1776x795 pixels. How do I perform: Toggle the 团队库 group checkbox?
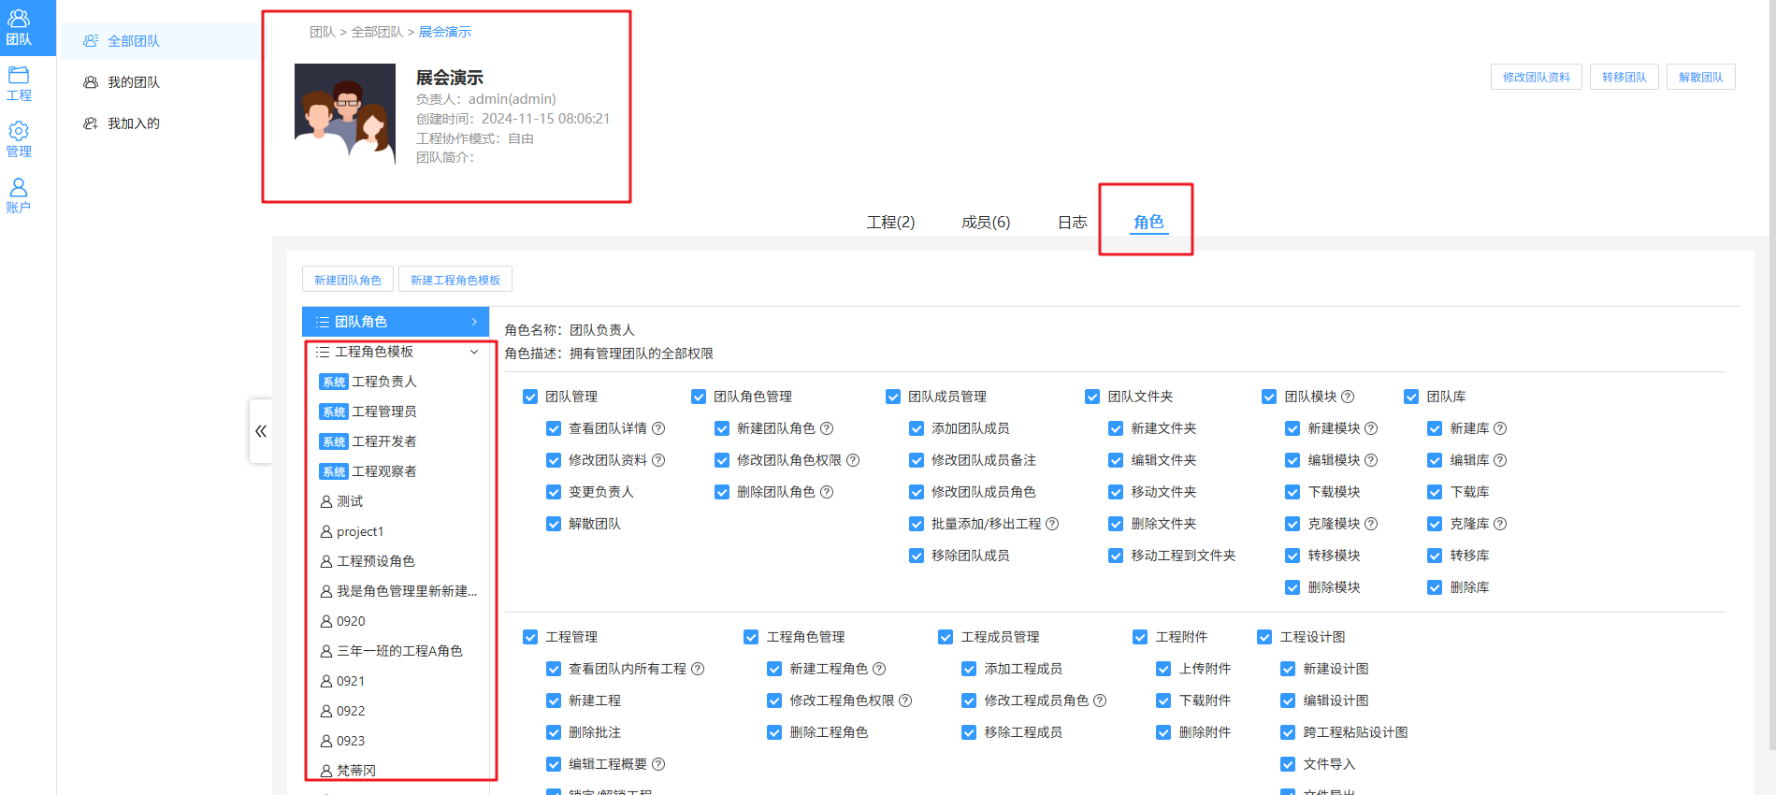[1411, 397]
